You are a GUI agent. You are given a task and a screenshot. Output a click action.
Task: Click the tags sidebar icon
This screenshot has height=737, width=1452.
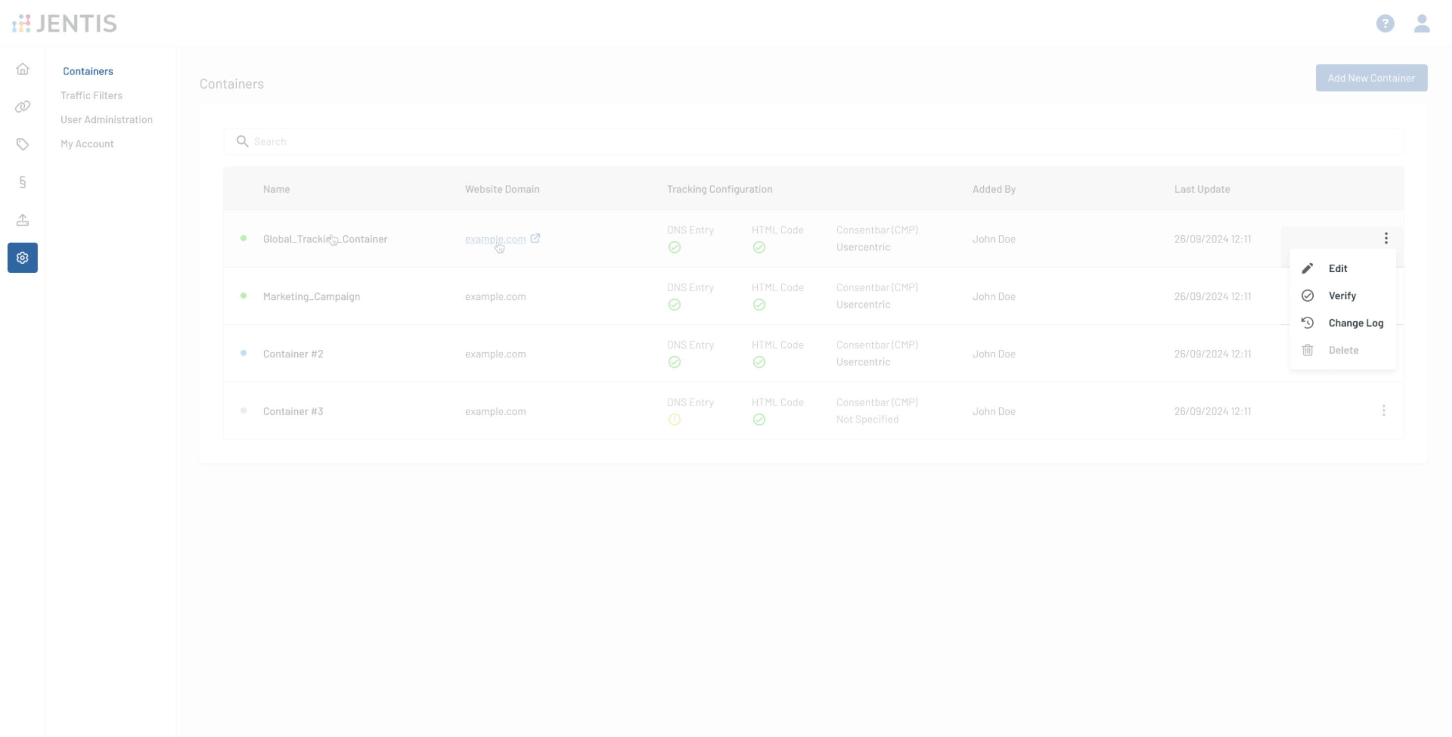coord(23,144)
